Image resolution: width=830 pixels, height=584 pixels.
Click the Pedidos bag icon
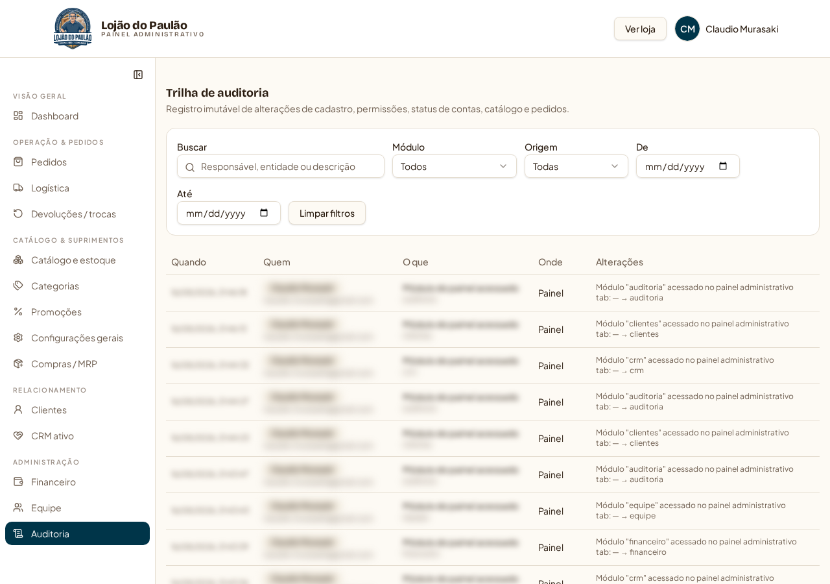coord(18,162)
